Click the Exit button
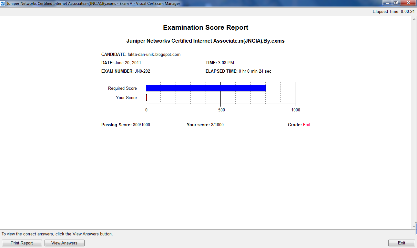Screen dimensions: 417x248 [402, 243]
